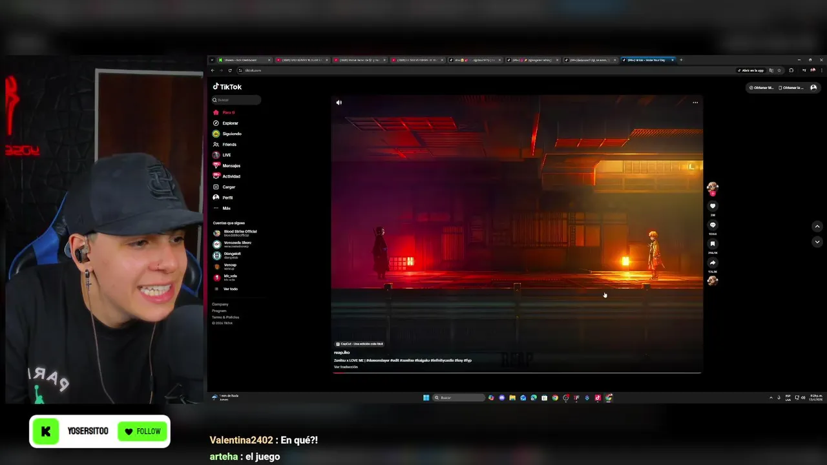The height and width of the screenshot is (465, 827).
Task: Click the sound disc under share icon
Action: 713,280
